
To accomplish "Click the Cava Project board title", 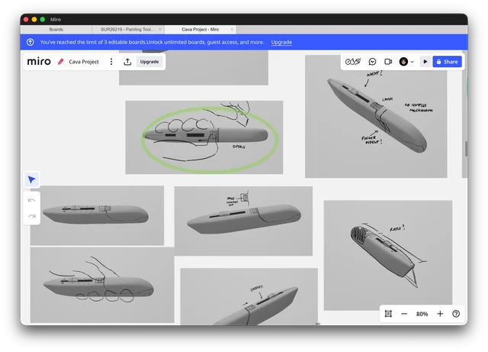I will [x=84, y=62].
